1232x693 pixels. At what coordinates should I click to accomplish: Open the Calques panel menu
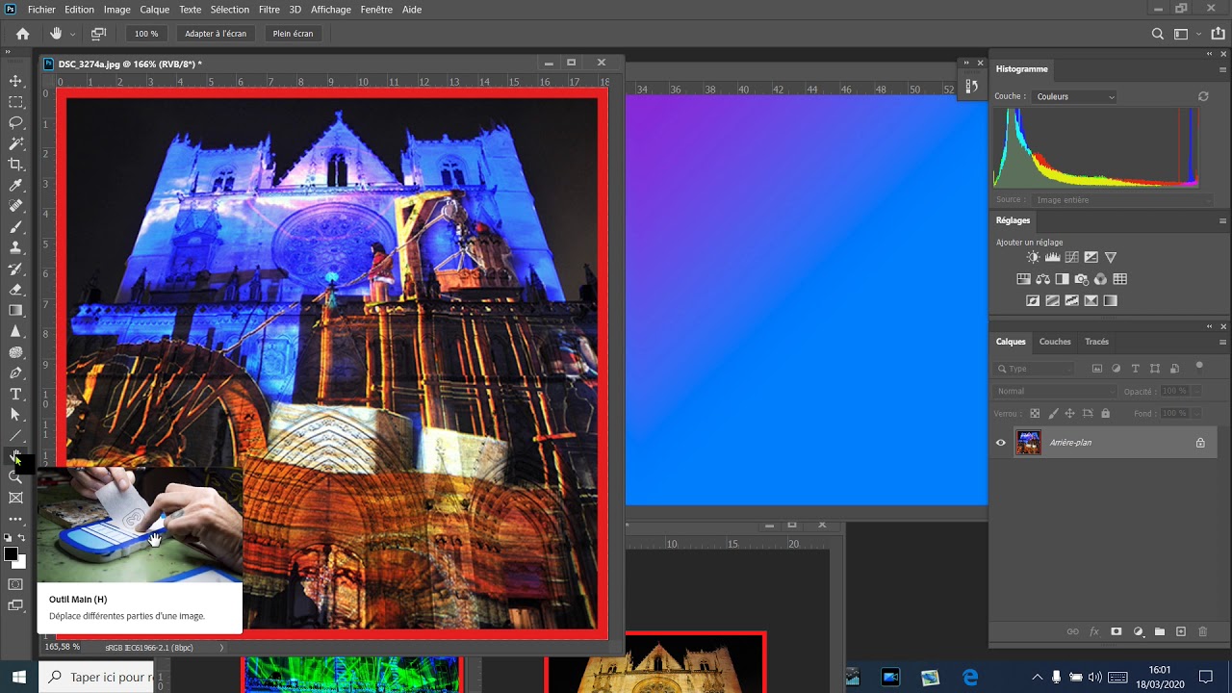tap(1223, 342)
